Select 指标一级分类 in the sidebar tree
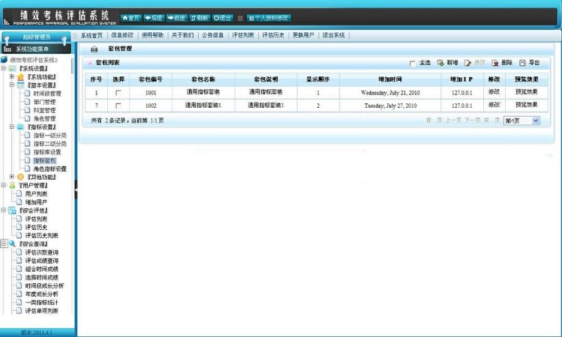This screenshot has width=562, height=337. click(x=50, y=136)
